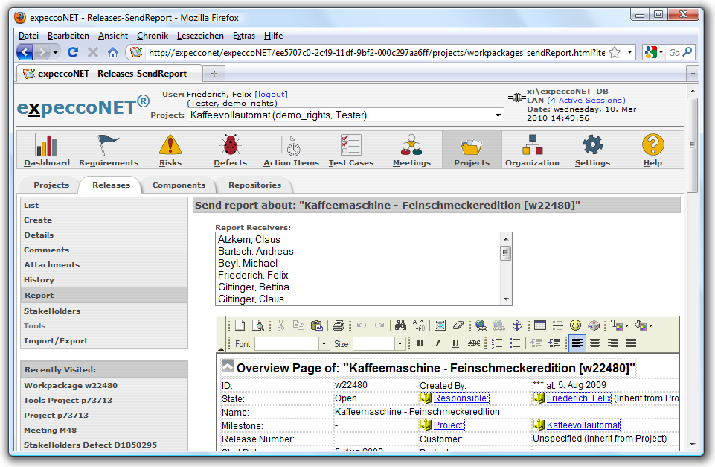Expand the Size dropdown in editor
The image size is (715, 467).
pos(400,344)
